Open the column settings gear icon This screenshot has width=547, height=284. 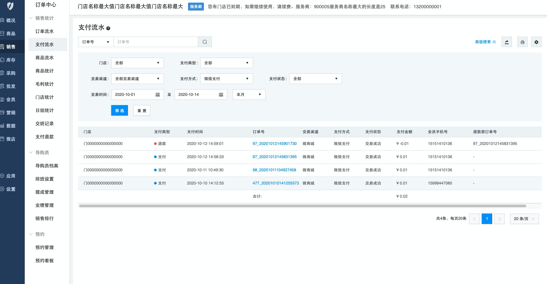pyautogui.click(x=536, y=42)
